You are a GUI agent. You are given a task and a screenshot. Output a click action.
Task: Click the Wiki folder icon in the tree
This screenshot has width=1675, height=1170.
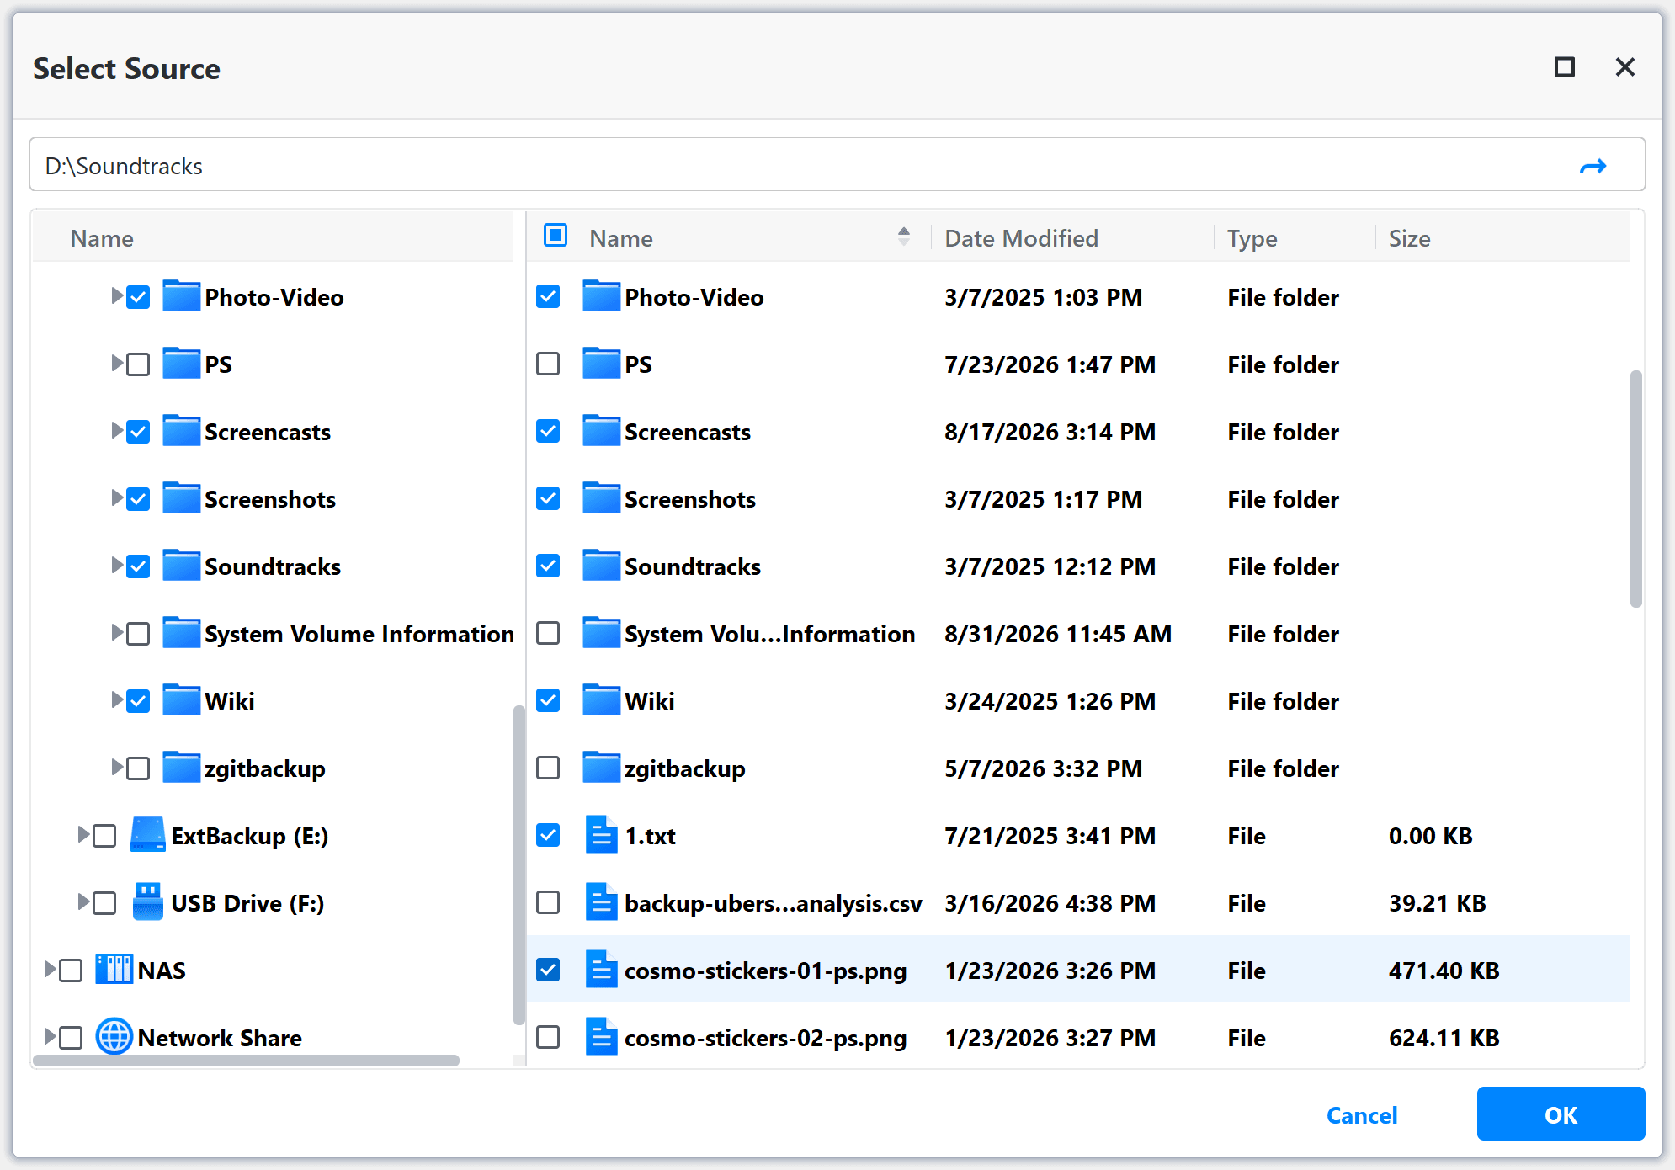pos(181,700)
